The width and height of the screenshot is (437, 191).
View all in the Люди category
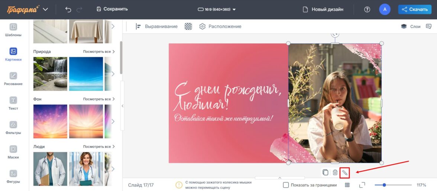coord(99,146)
